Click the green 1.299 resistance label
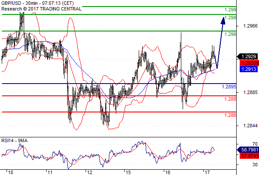 pos(230,10)
